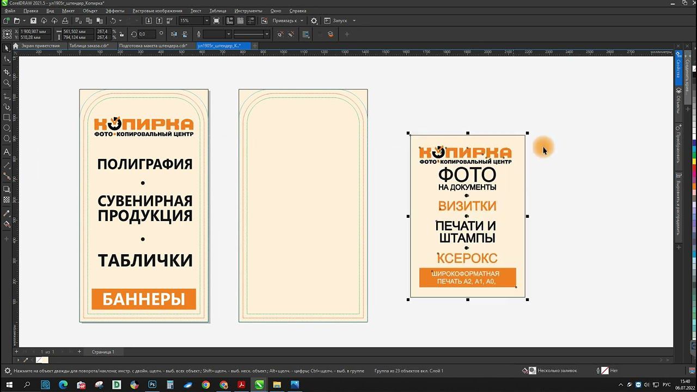Select the Crop tool

[x=7, y=72]
